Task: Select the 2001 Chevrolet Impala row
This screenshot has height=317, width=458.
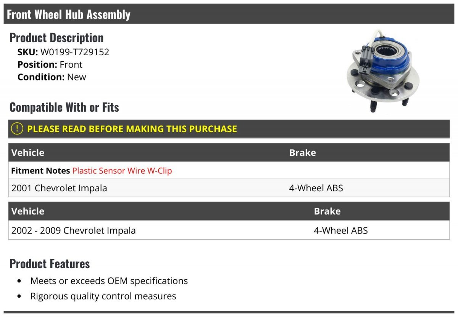Action: [229, 188]
